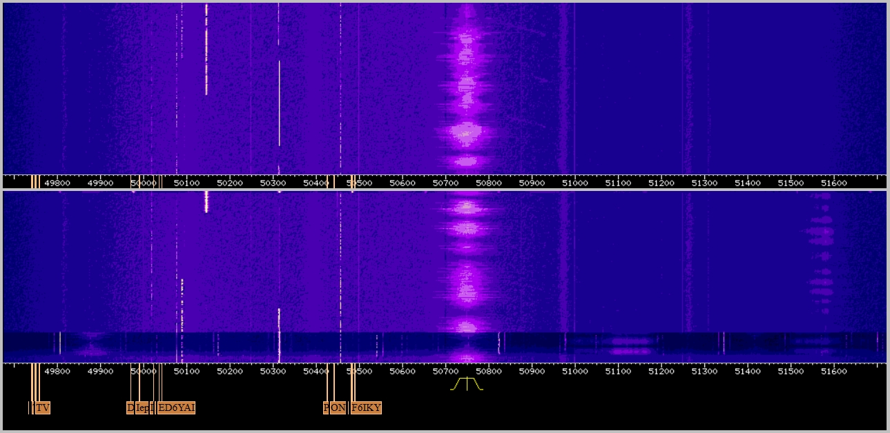This screenshot has height=433, width=890.
Task: Select the P label beside ON
Action: (327, 408)
